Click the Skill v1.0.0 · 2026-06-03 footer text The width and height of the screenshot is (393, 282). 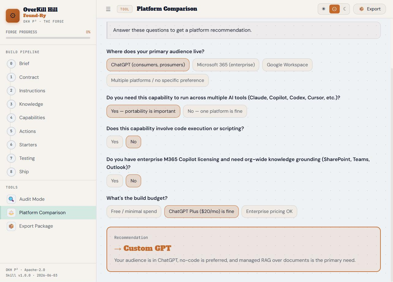[x=32, y=275]
